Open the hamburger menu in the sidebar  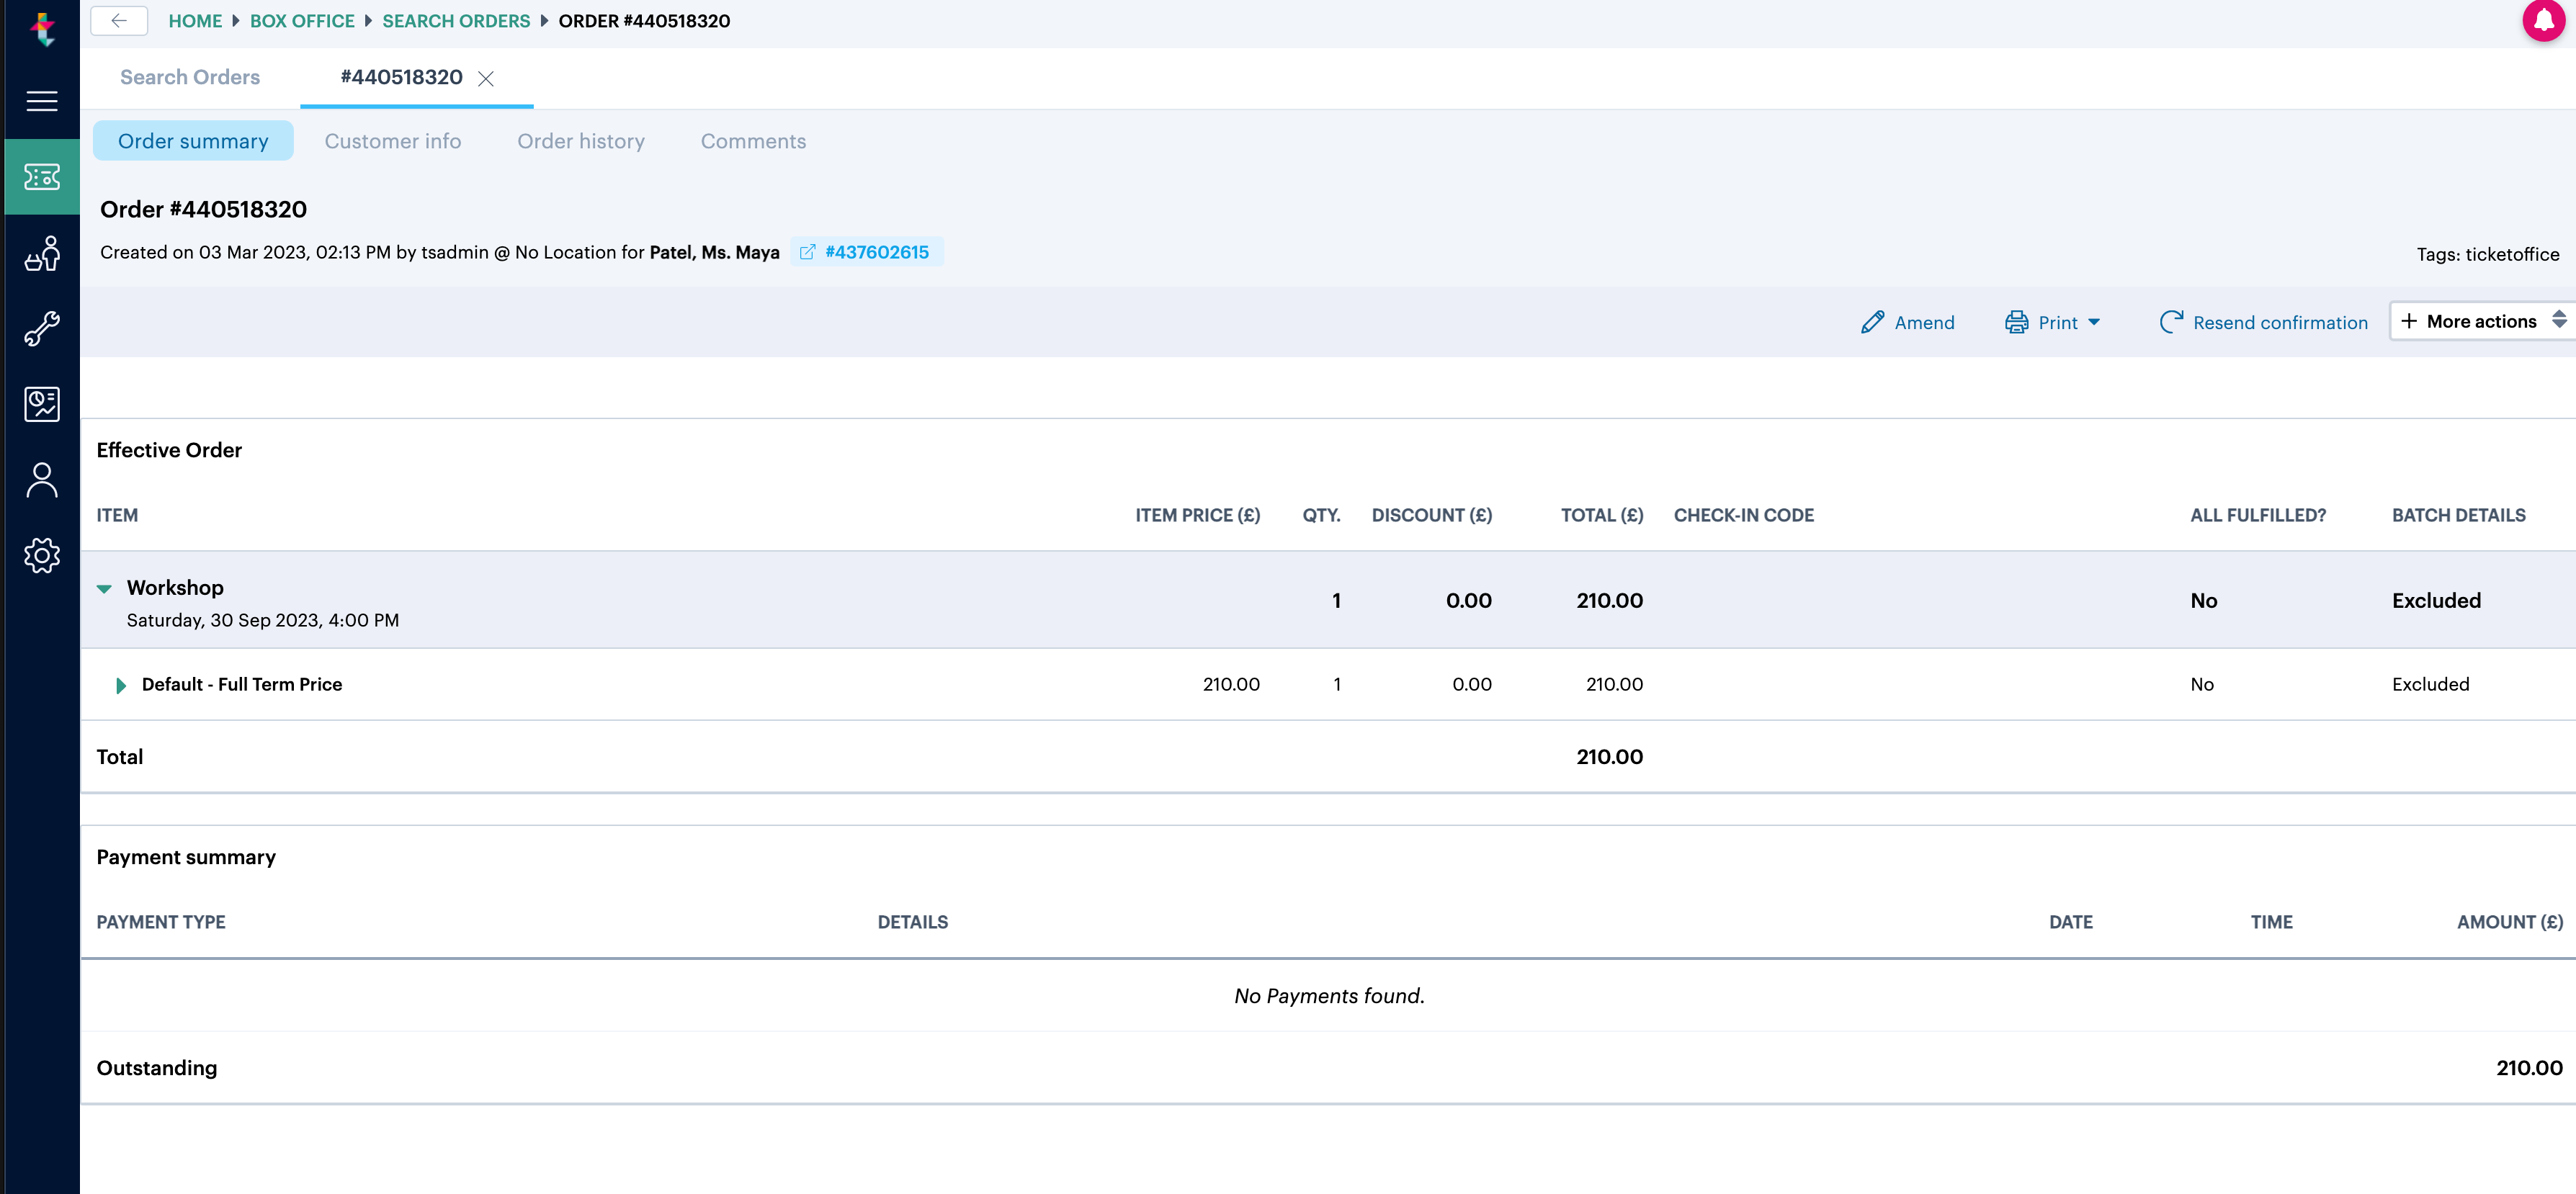tap(42, 101)
